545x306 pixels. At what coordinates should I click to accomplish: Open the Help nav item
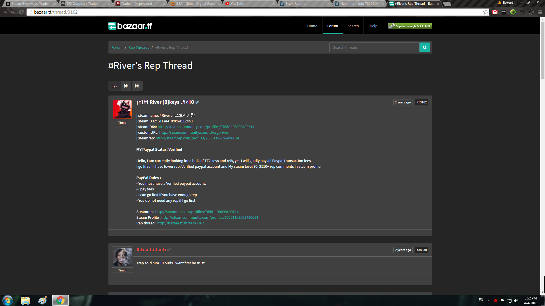coord(373,26)
